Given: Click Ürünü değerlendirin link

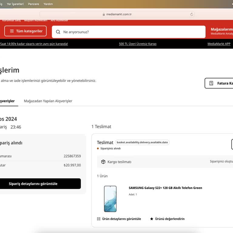Looking at the screenshot, I should pos(167,219).
